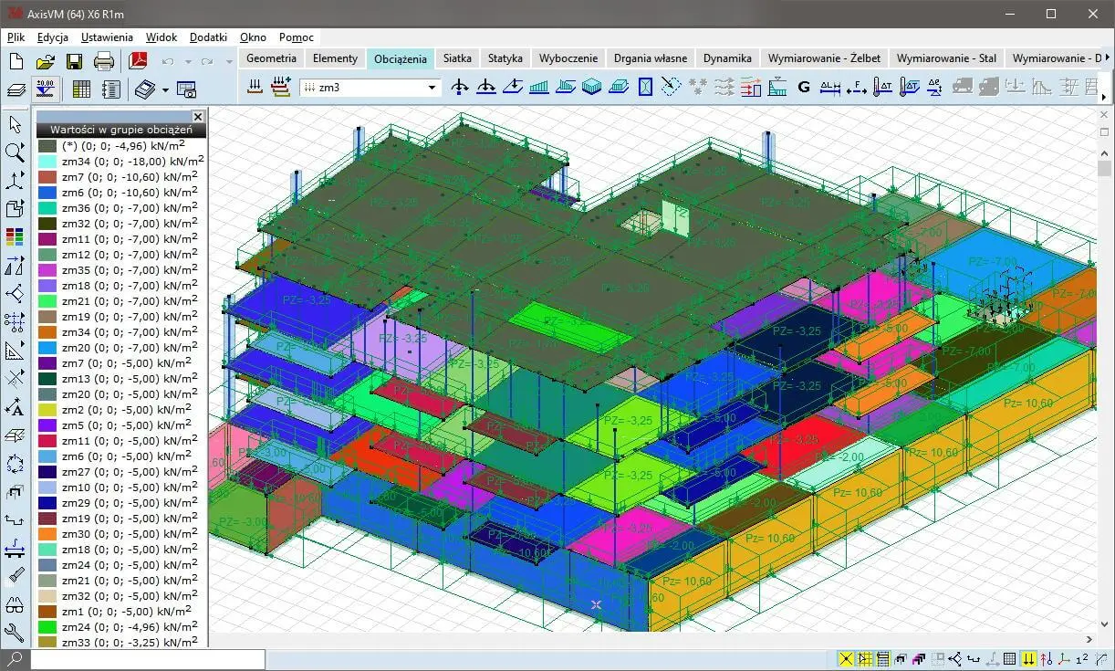
Task: Click the print icon
Action: [104, 62]
